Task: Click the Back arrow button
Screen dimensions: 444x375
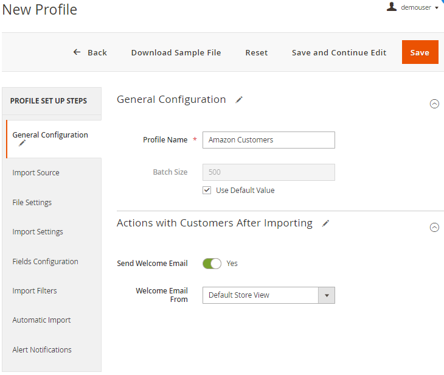Action: coord(90,52)
